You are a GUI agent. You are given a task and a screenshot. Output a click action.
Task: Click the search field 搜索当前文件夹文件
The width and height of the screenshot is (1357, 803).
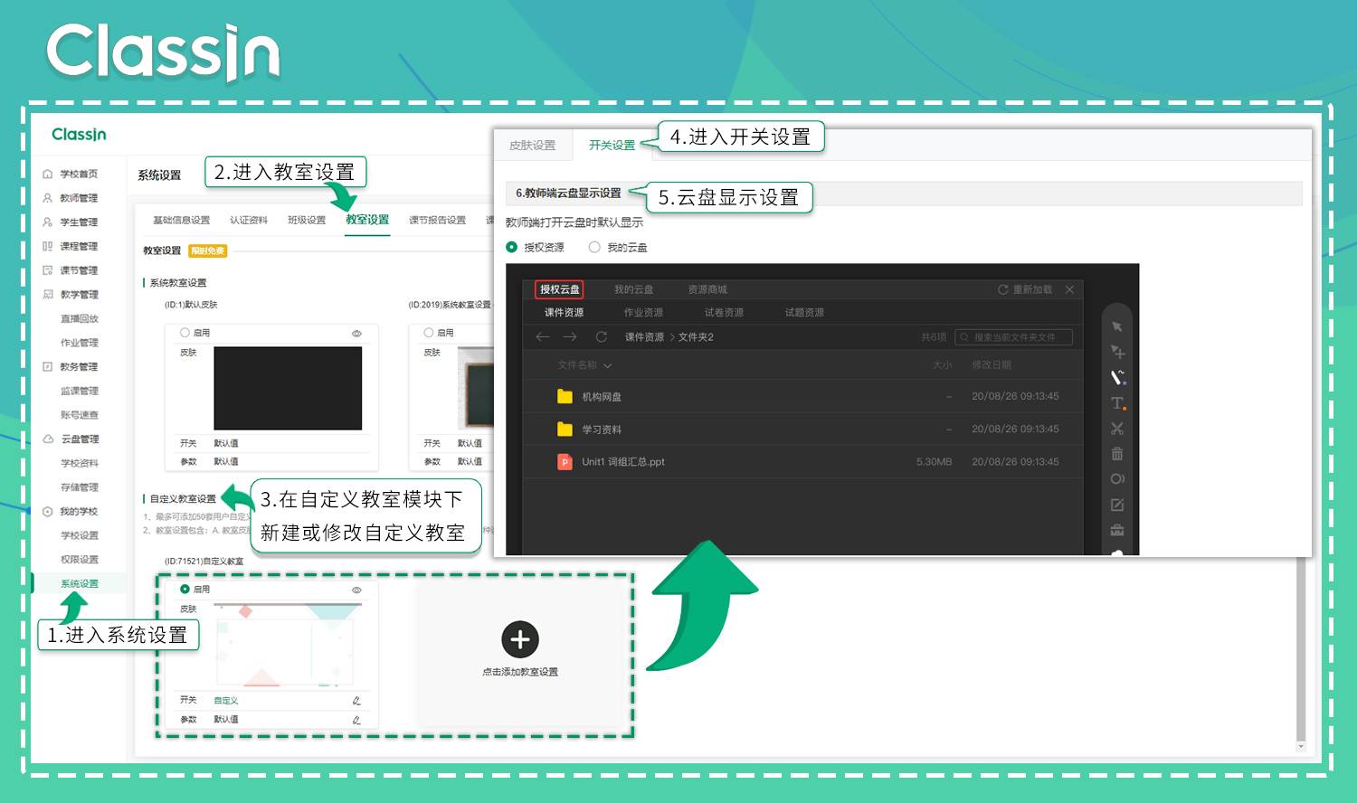click(x=1013, y=337)
